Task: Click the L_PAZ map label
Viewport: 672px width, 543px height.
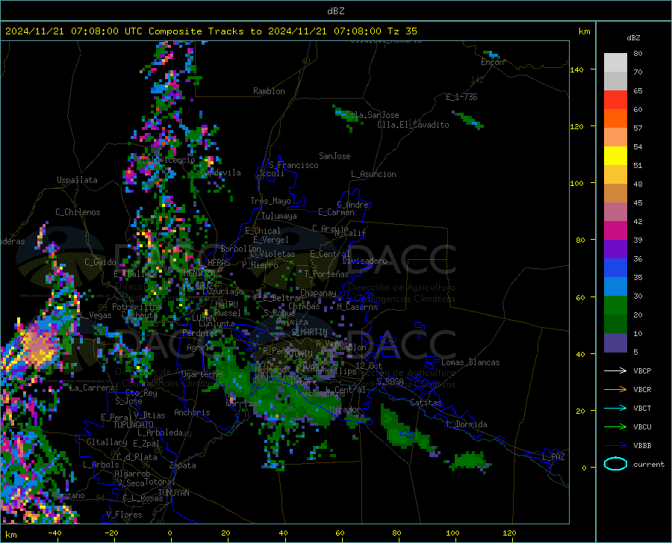Action: coord(553,457)
